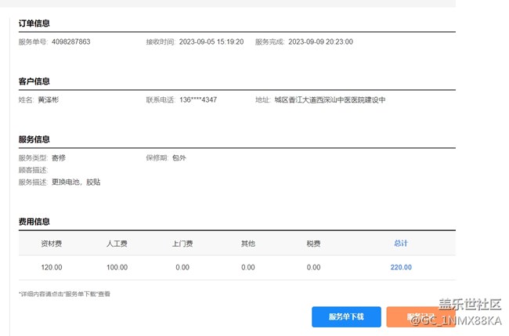Click the 服务信息 section heading
The height and width of the screenshot is (336, 509).
[34, 139]
